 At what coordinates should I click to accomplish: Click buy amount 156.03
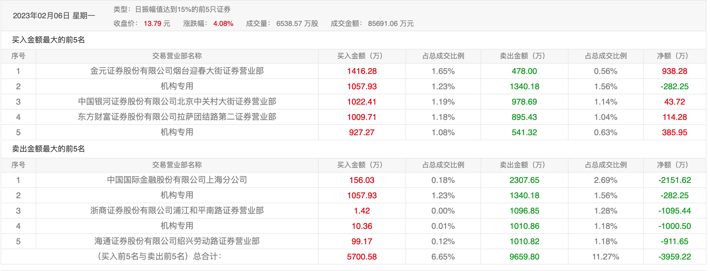click(x=362, y=180)
